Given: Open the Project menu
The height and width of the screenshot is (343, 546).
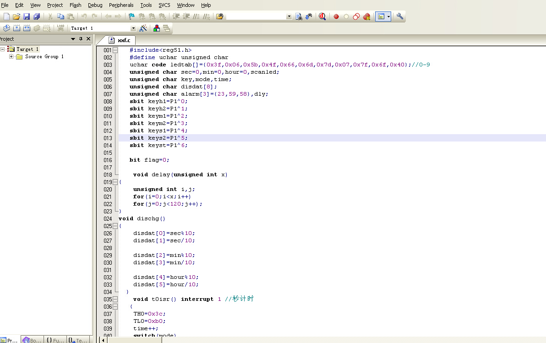Looking at the screenshot, I should coord(55,5).
